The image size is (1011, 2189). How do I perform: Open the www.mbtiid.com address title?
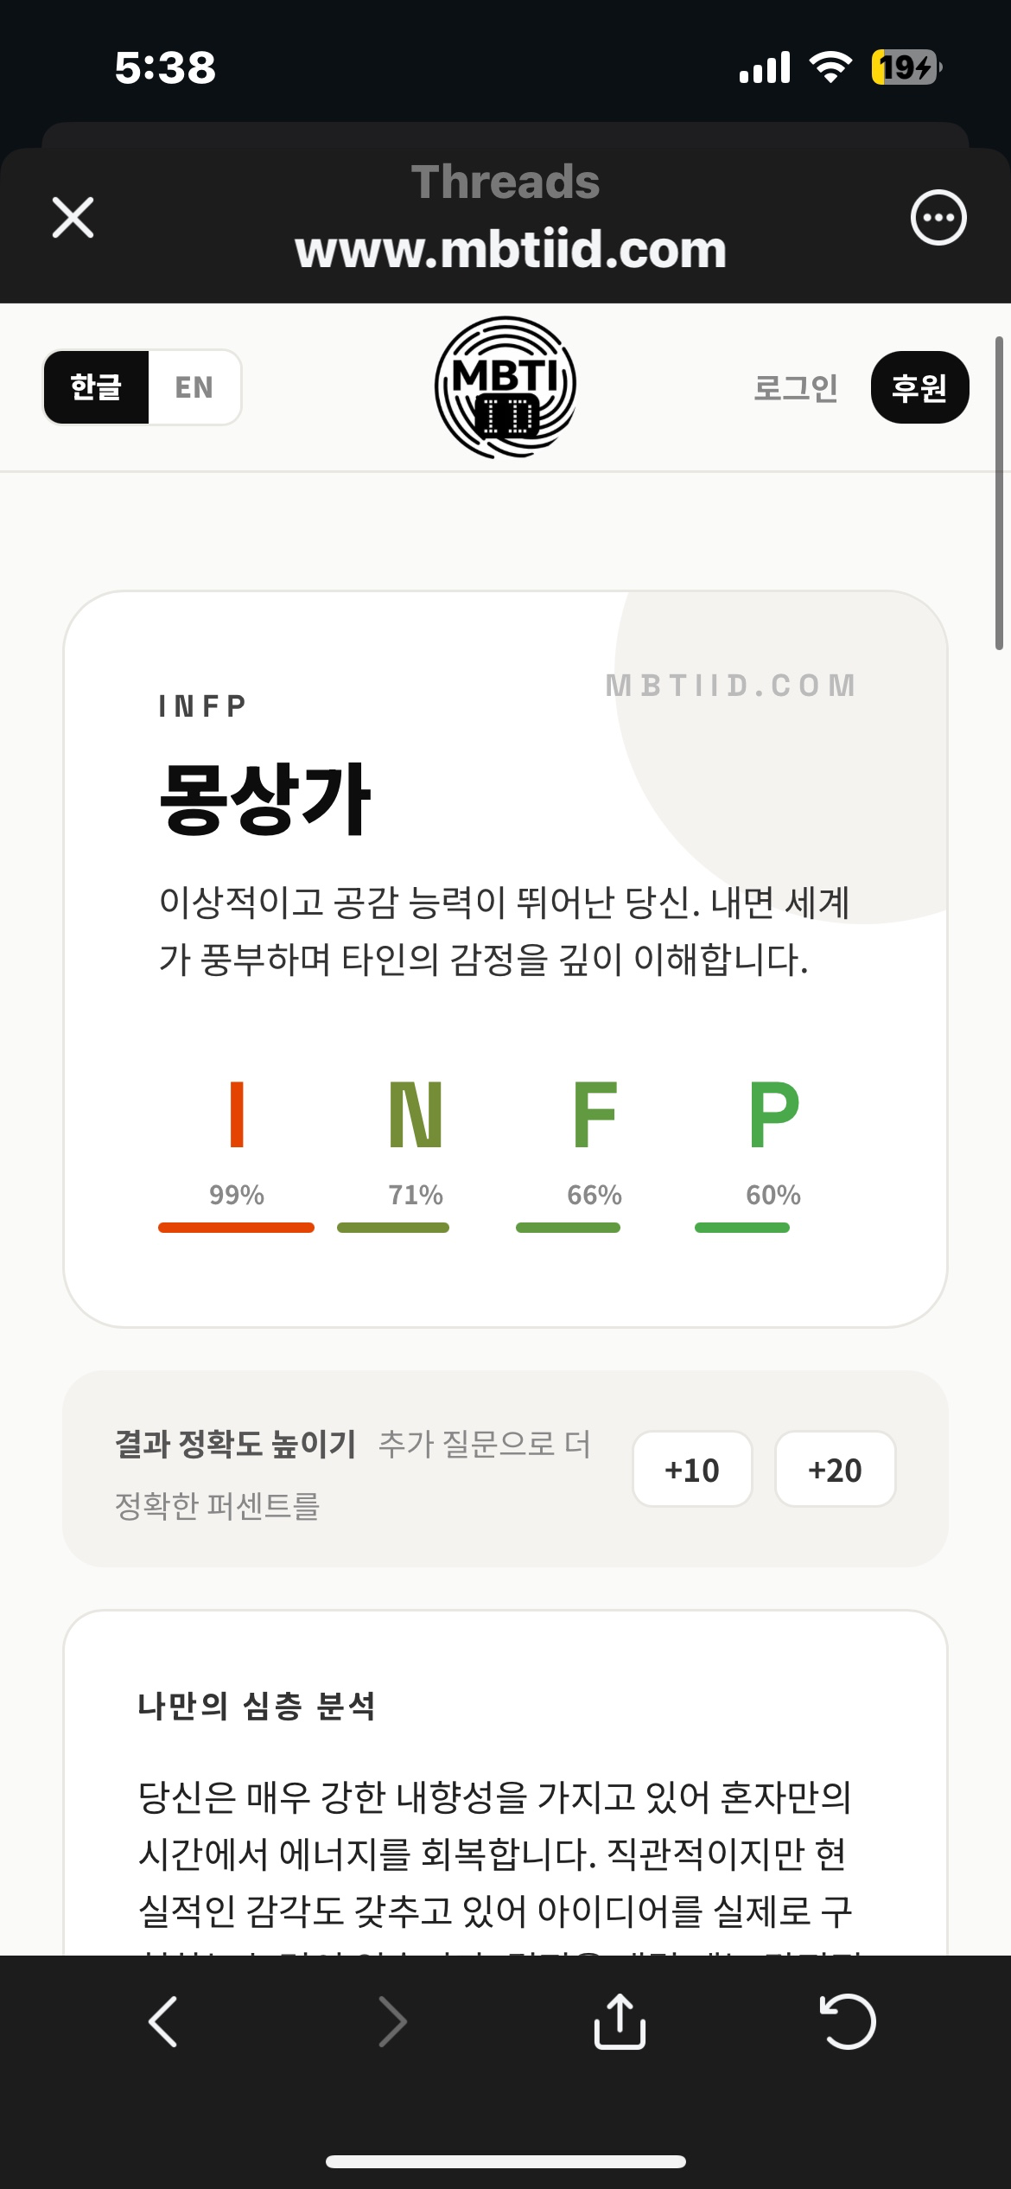point(505,250)
